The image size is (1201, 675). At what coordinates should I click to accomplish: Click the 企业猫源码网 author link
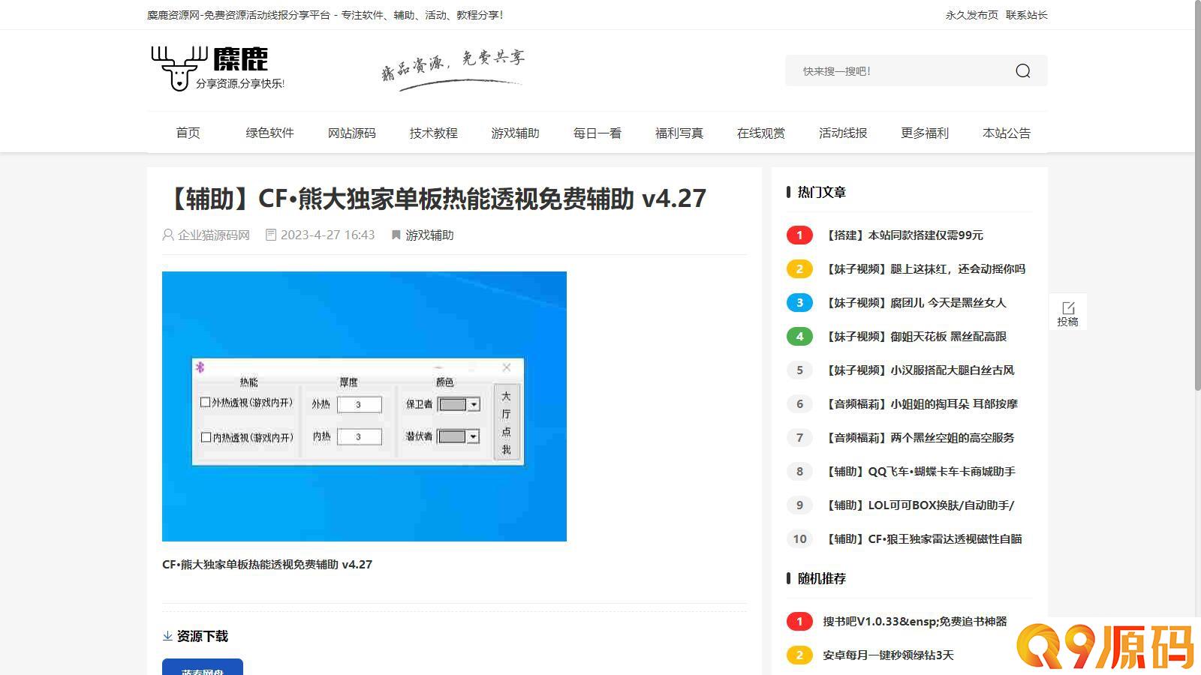pyautogui.click(x=213, y=235)
